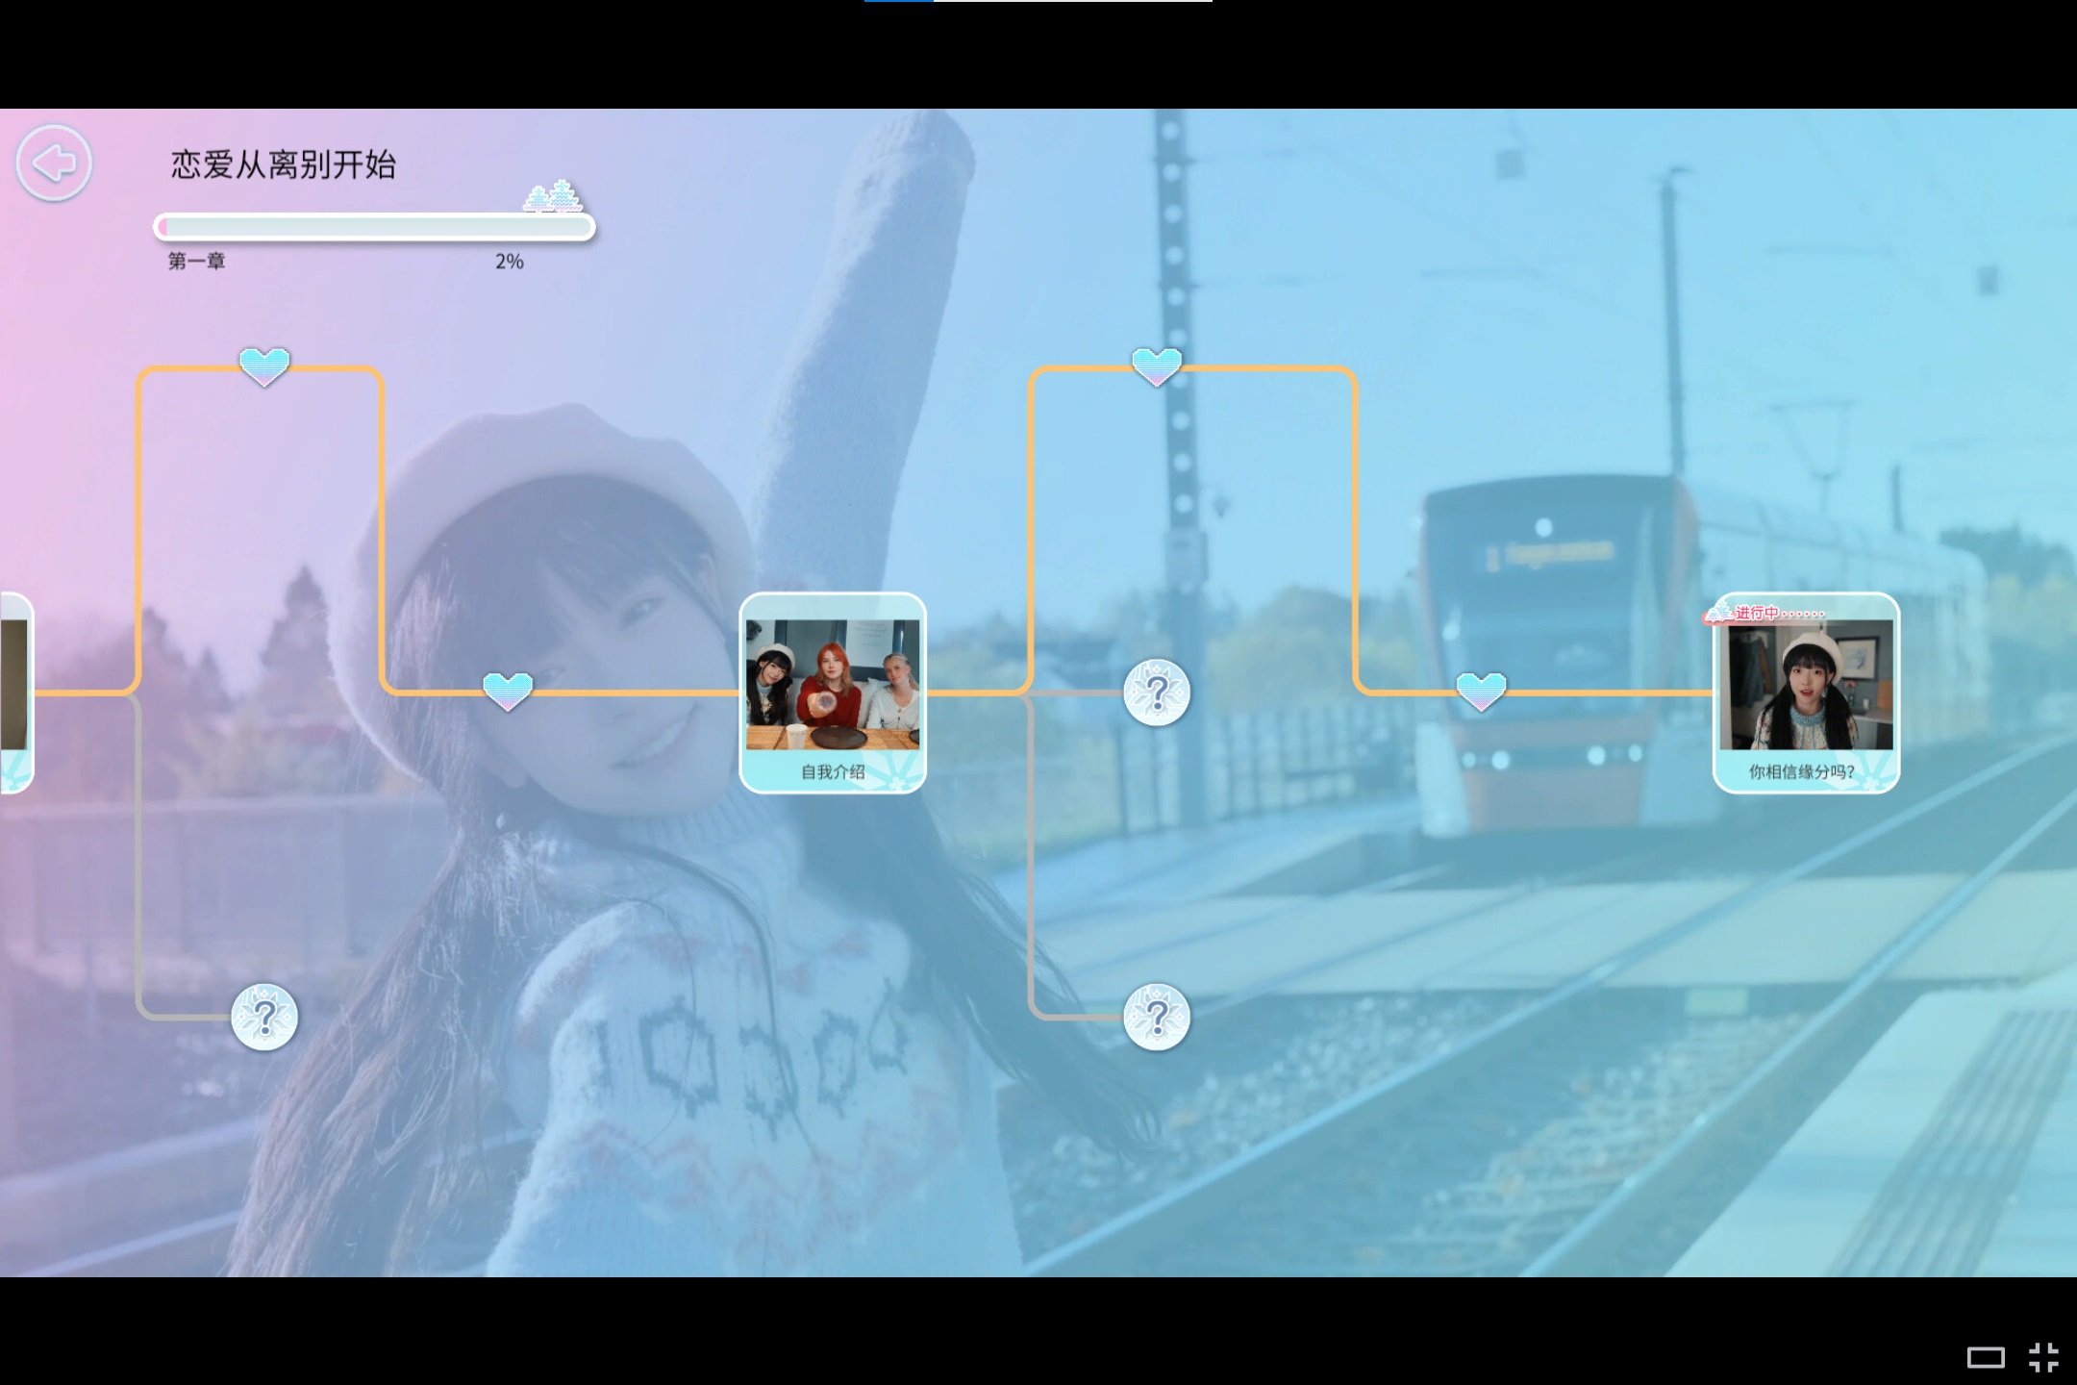Viewport: 2077px width, 1385px height.
Task: Click the 恋爱从离别开始 title text
Action: (x=283, y=164)
